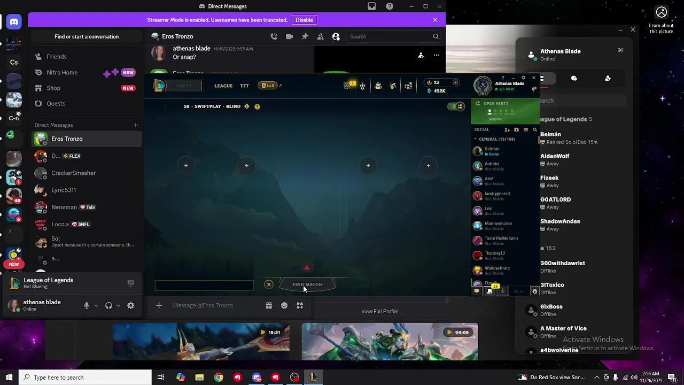The height and width of the screenshot is (385, 684).
Task: Click Discord search box
Action: pyautogui.click(x=394, y=36)
